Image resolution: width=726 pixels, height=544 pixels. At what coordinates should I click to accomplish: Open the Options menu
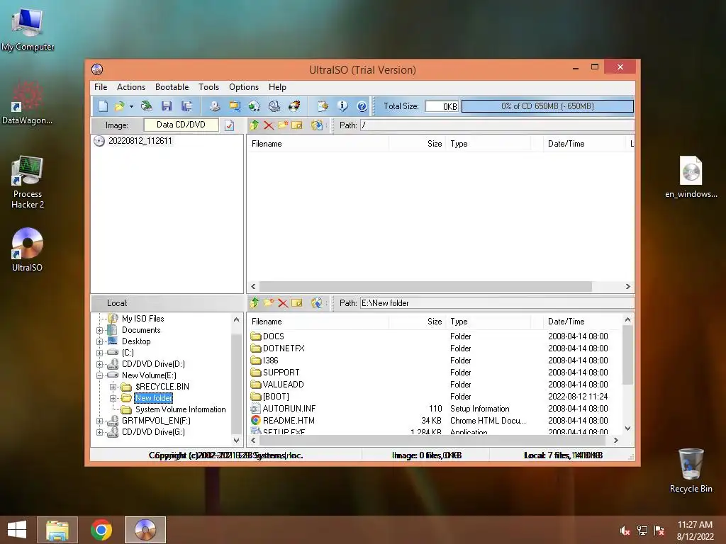click(244, 87)
